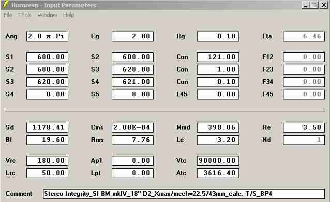Click the Con field in the F34 row

(x=218, y=82)
